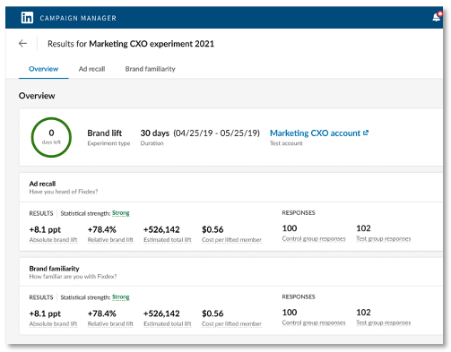Click 'How familiar are you with Fixdex?' question

click(73, 277)
